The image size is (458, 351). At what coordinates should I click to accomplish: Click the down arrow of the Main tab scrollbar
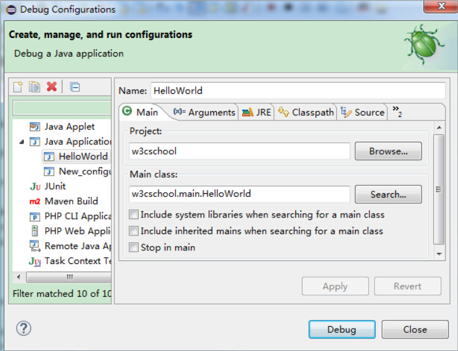point(439,254)
